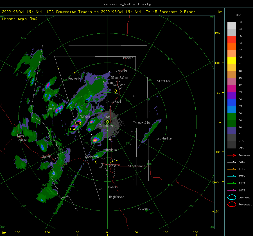Viewport: 253px width, 236px height.
Task: Click the cyan 27ZW arrow legend icon
Action: tap(232, 177)
